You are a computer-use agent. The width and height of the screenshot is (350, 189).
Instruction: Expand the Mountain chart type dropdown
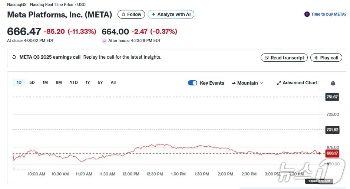click(247, 83)
